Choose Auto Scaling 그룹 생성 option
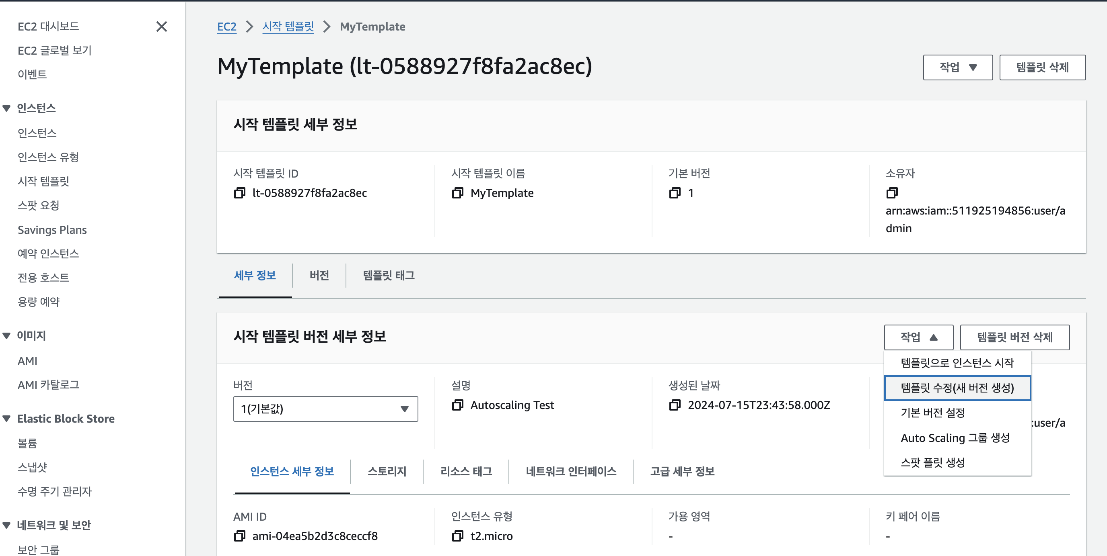 [x=955, y=438]
